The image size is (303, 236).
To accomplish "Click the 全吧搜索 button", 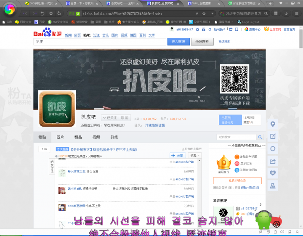I will [202, 42].
